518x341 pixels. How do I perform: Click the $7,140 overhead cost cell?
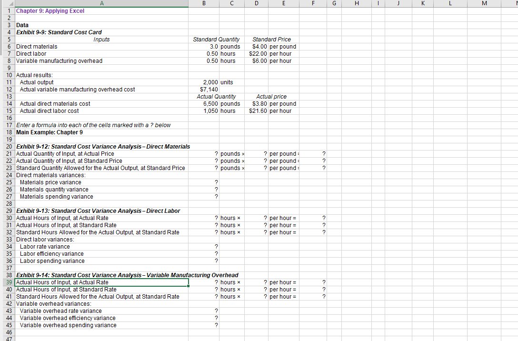click(204, 89)
